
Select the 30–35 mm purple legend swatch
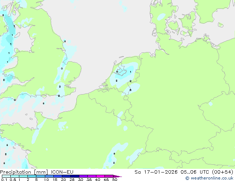pyautogui.click(x=83, y=176)
